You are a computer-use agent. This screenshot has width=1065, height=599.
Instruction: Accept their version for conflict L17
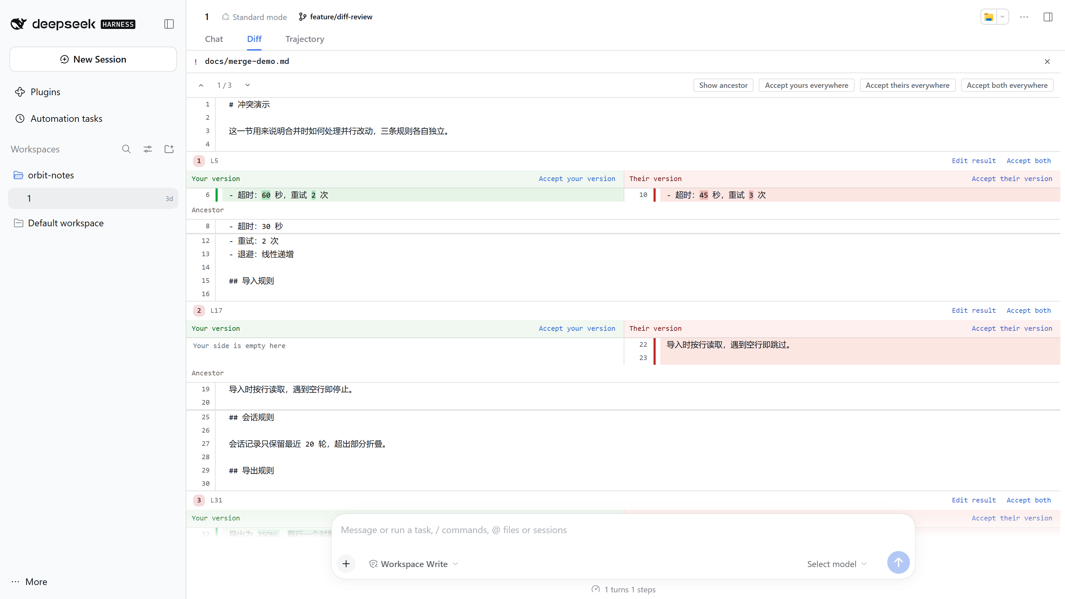coord(1012,328)
